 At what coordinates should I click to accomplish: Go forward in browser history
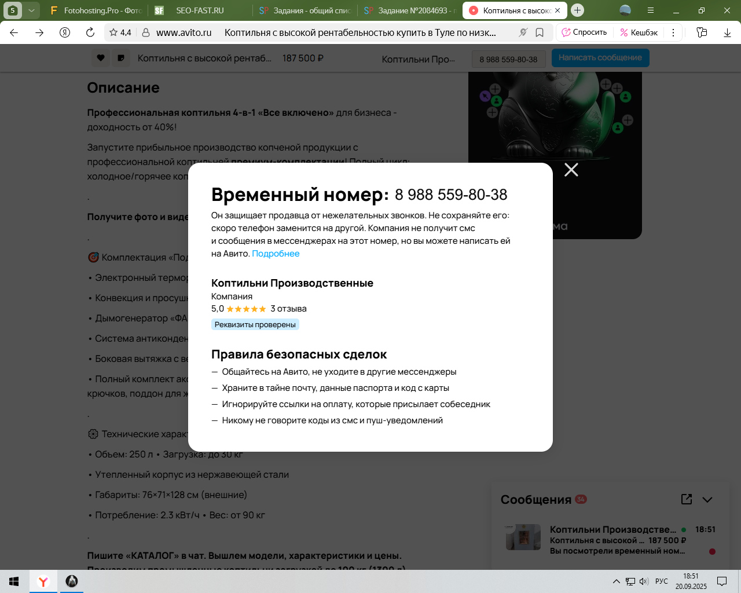pyautogui.click(x=39, y=32)
